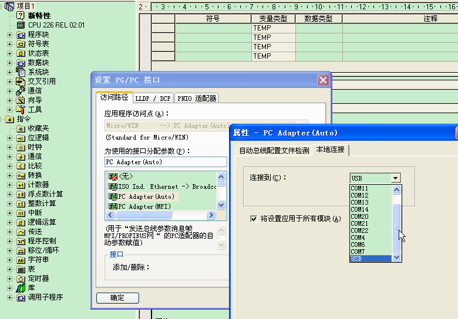Click the 定时器 timer instruction icon
Screen dimensions: 458x319
click(x=21, y=279)
